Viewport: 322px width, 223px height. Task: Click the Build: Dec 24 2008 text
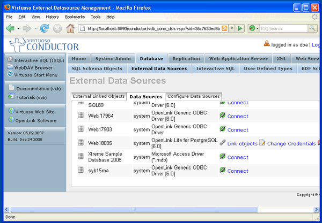(25, 140)
